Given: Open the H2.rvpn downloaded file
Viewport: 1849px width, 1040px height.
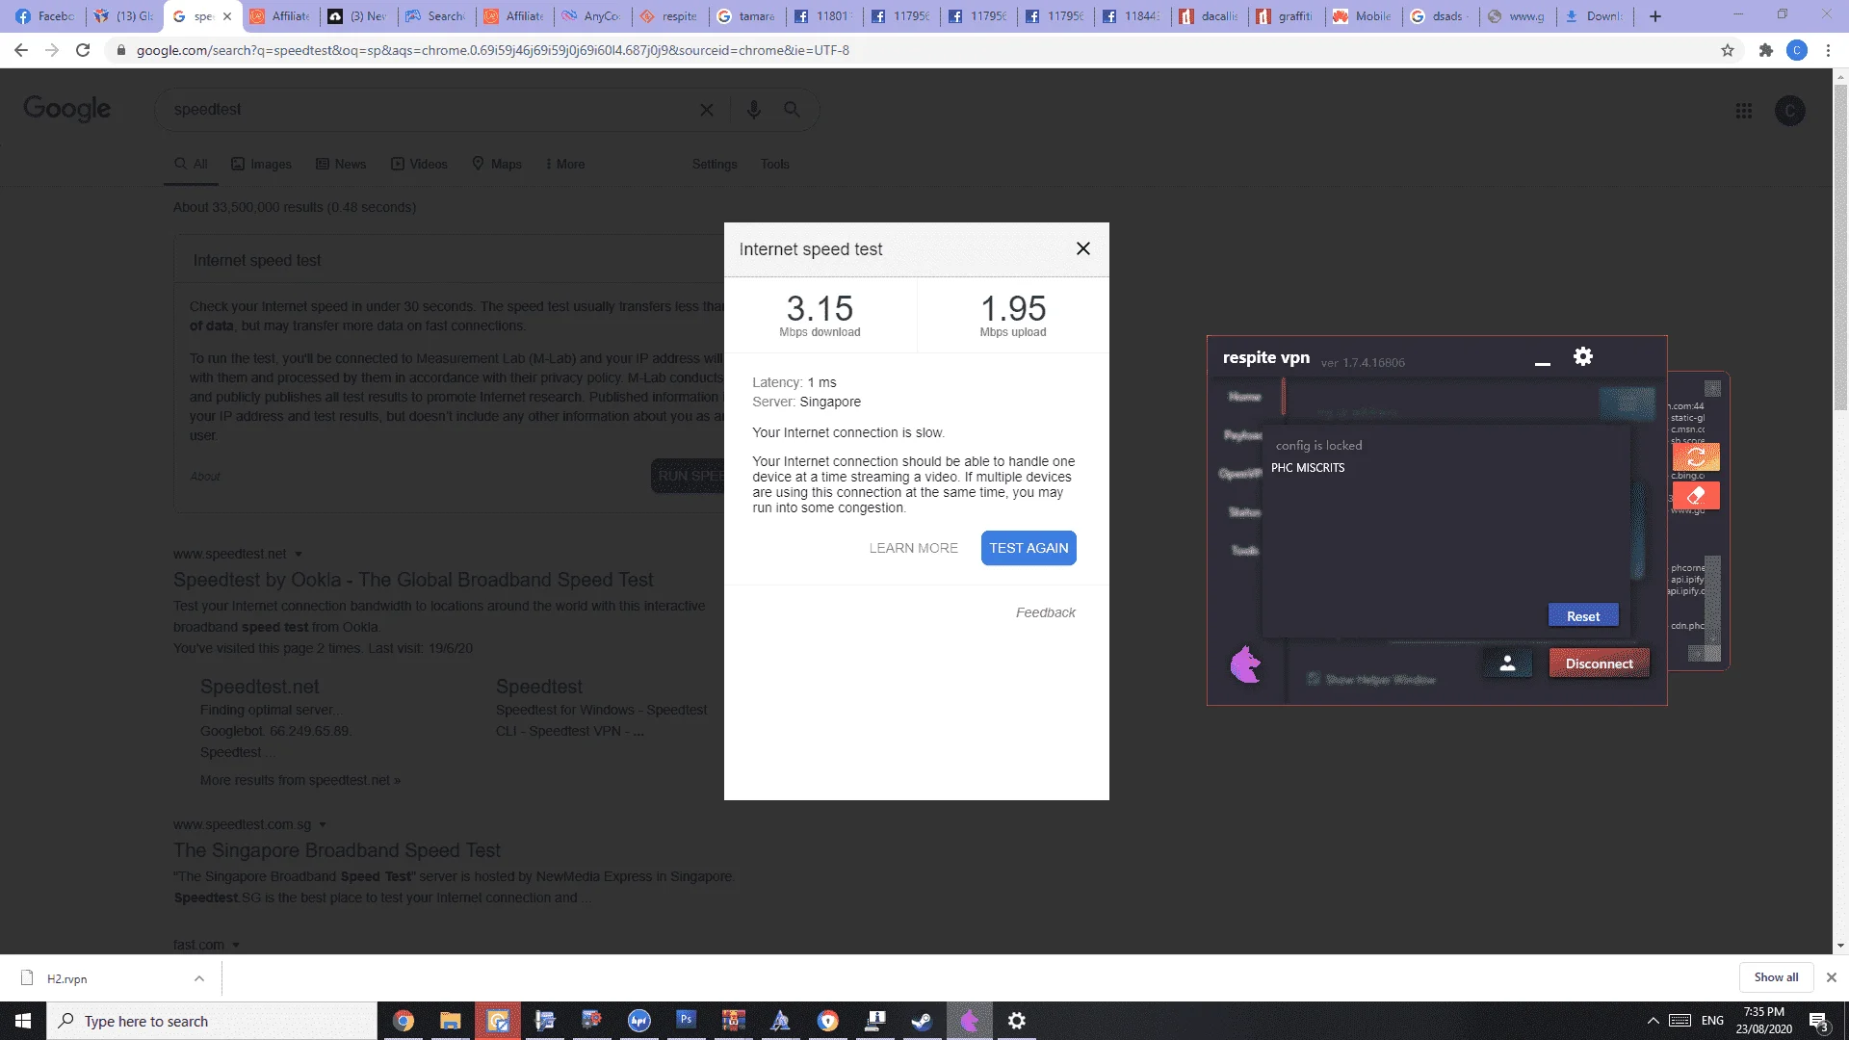Looking at the screenshot, I should [x=67, y=978].
